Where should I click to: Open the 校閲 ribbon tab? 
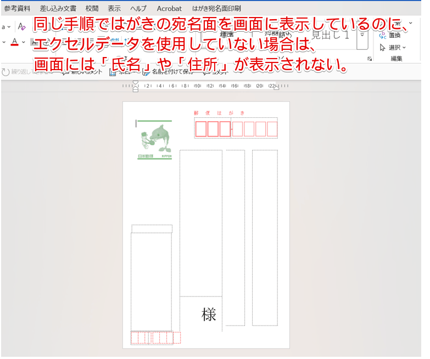pos(92,8)
